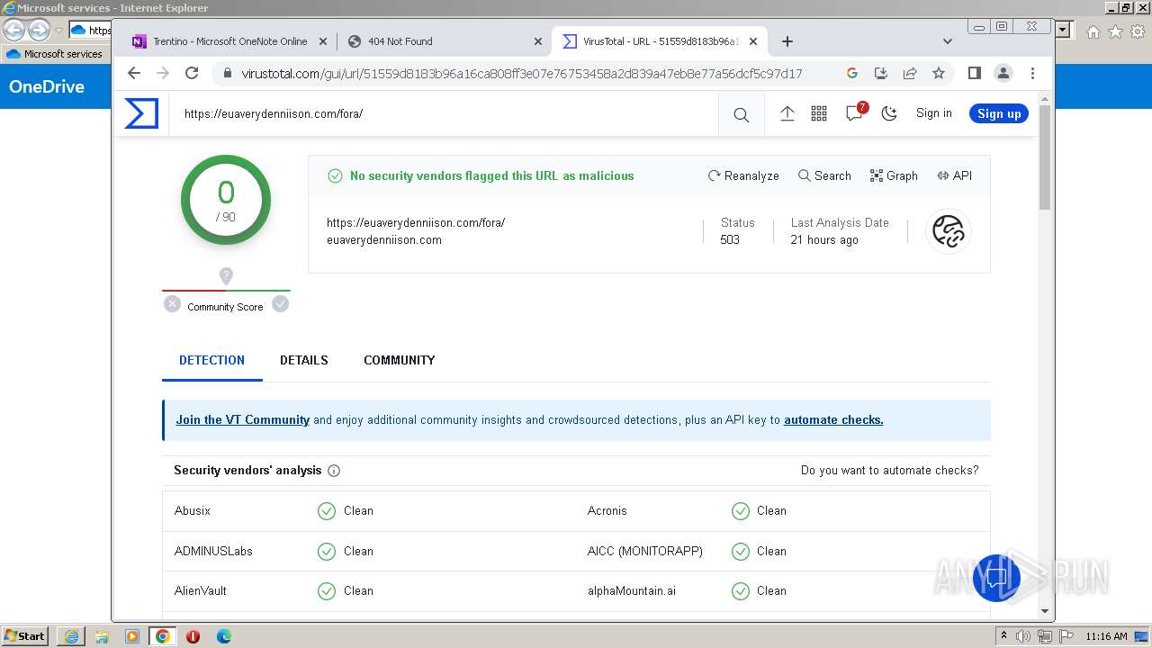Click the API icon link

coord(954,175)
